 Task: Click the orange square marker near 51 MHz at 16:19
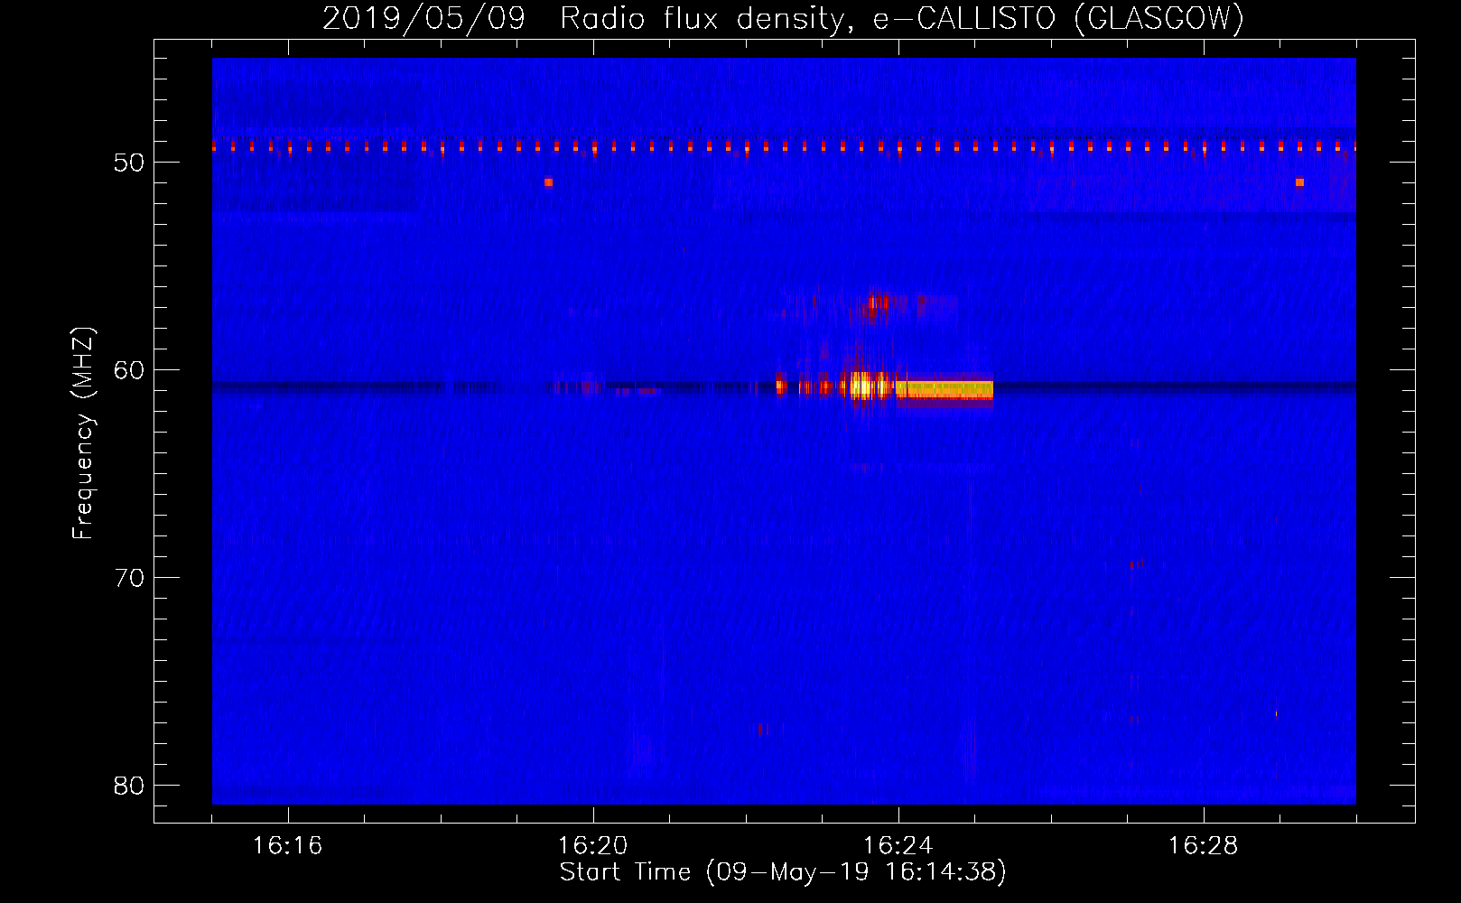click(548, 182)
